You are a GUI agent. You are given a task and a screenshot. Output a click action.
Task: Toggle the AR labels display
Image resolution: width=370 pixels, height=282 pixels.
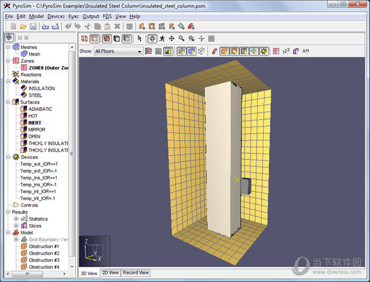(306, 51)
